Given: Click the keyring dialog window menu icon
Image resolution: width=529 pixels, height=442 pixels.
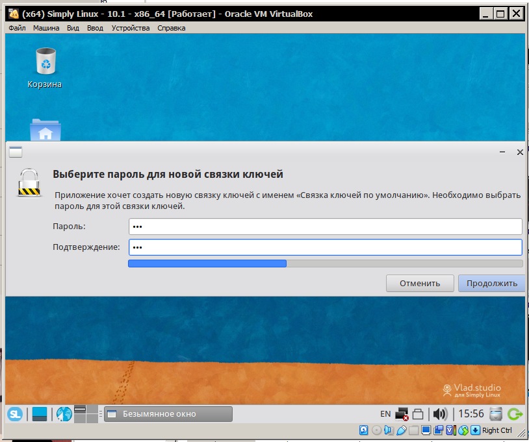Looking at the screenshot, I should pyautogui.click(x=16, y=152).
